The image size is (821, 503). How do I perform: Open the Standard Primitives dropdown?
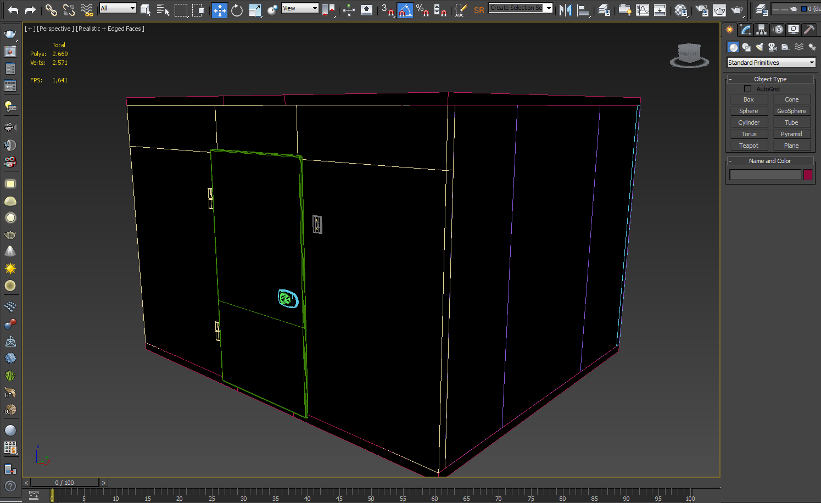pos(771,62)
